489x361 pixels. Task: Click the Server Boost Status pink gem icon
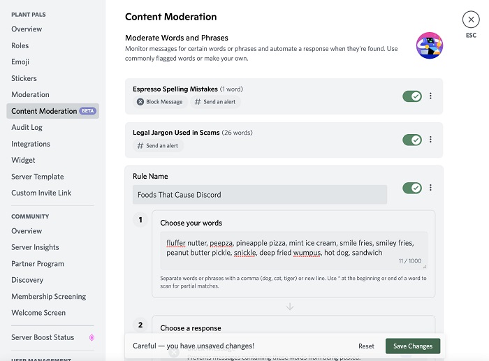point(92,338)
